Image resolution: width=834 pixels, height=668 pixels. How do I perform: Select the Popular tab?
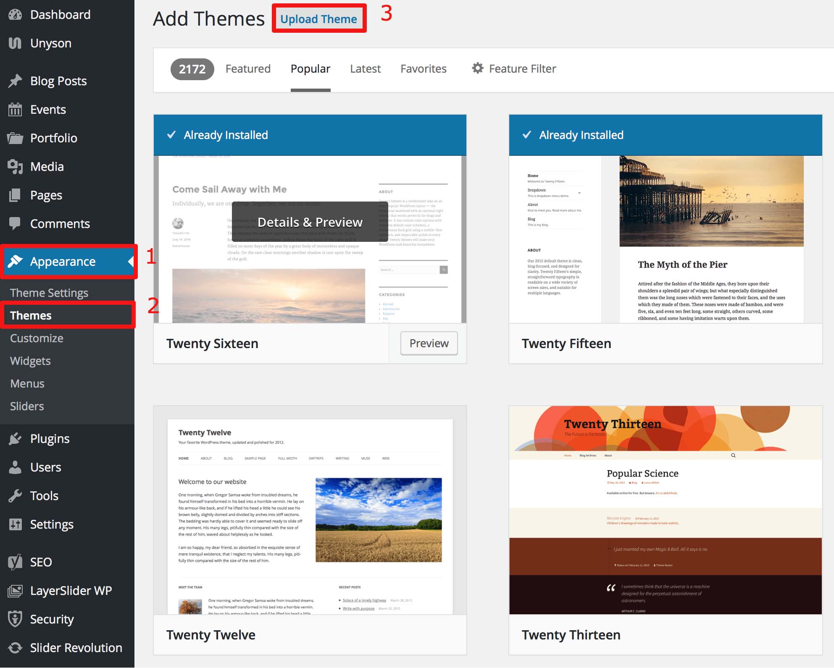point(310,68)
